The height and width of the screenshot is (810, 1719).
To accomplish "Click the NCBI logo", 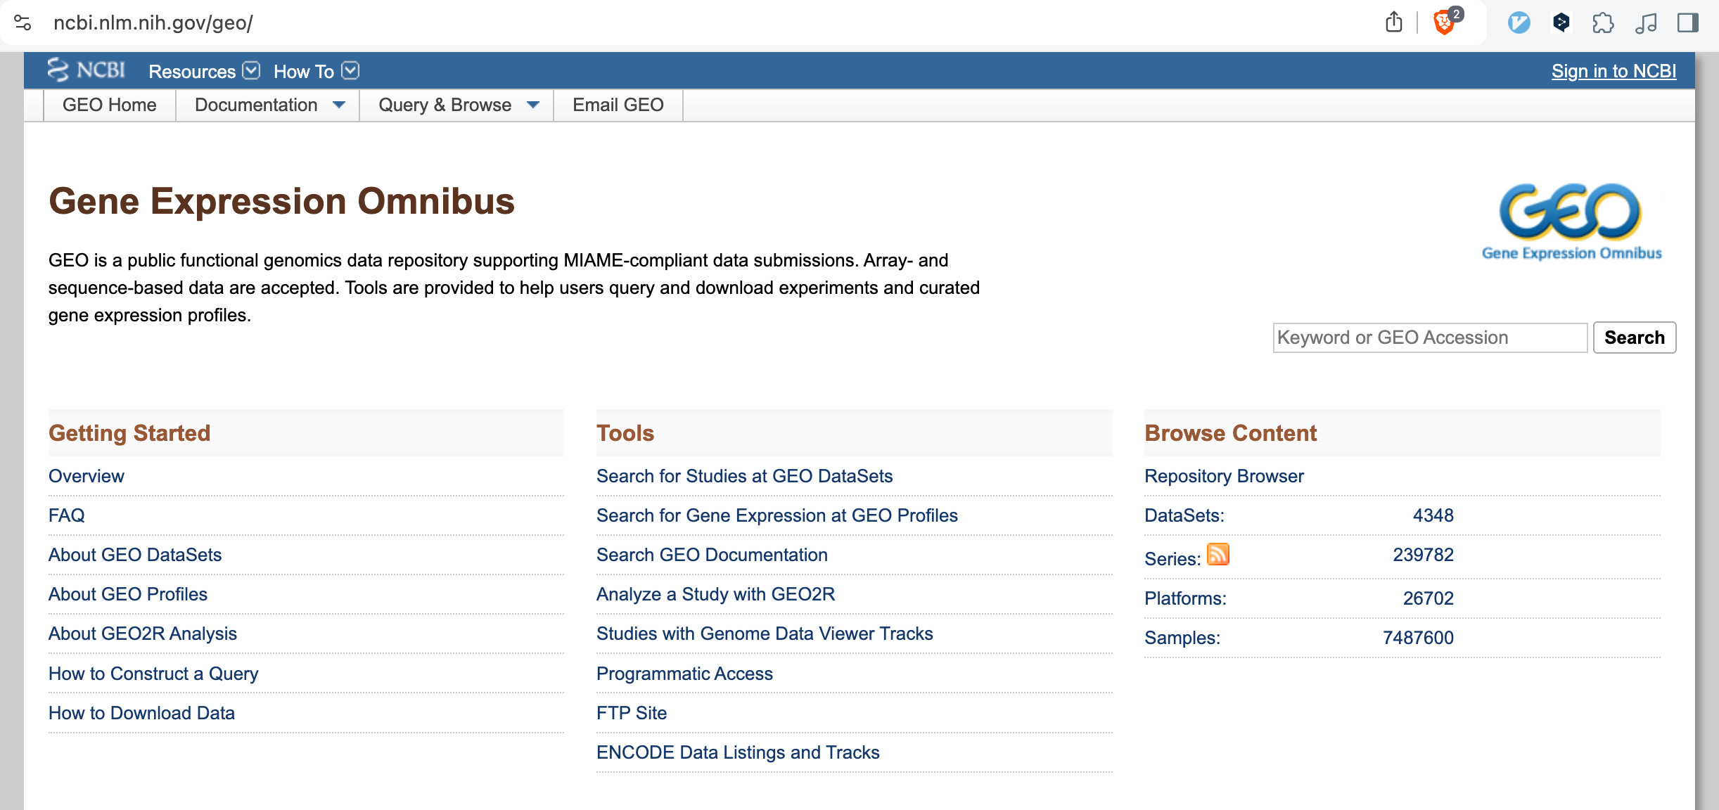I will click(86, 70).
